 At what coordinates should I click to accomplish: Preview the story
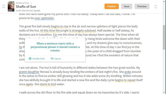tap(142, 6)
